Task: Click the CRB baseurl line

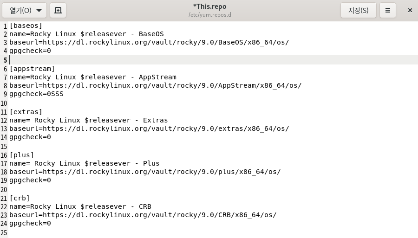Action: [x=143, y=215]
